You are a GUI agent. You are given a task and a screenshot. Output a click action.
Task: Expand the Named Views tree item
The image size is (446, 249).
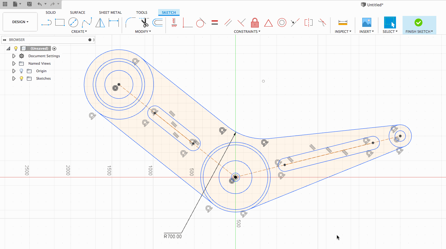pyautogui.click(x=14, y=63)
